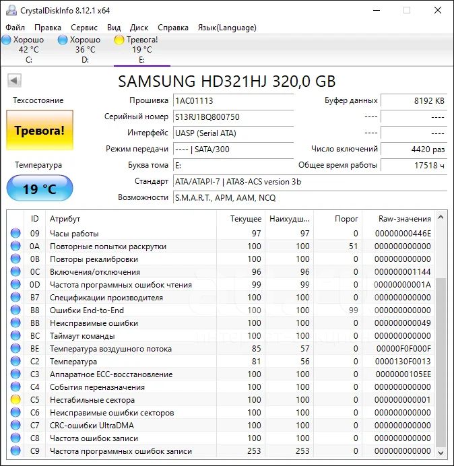Open the Диск menu

pos(139,28)
